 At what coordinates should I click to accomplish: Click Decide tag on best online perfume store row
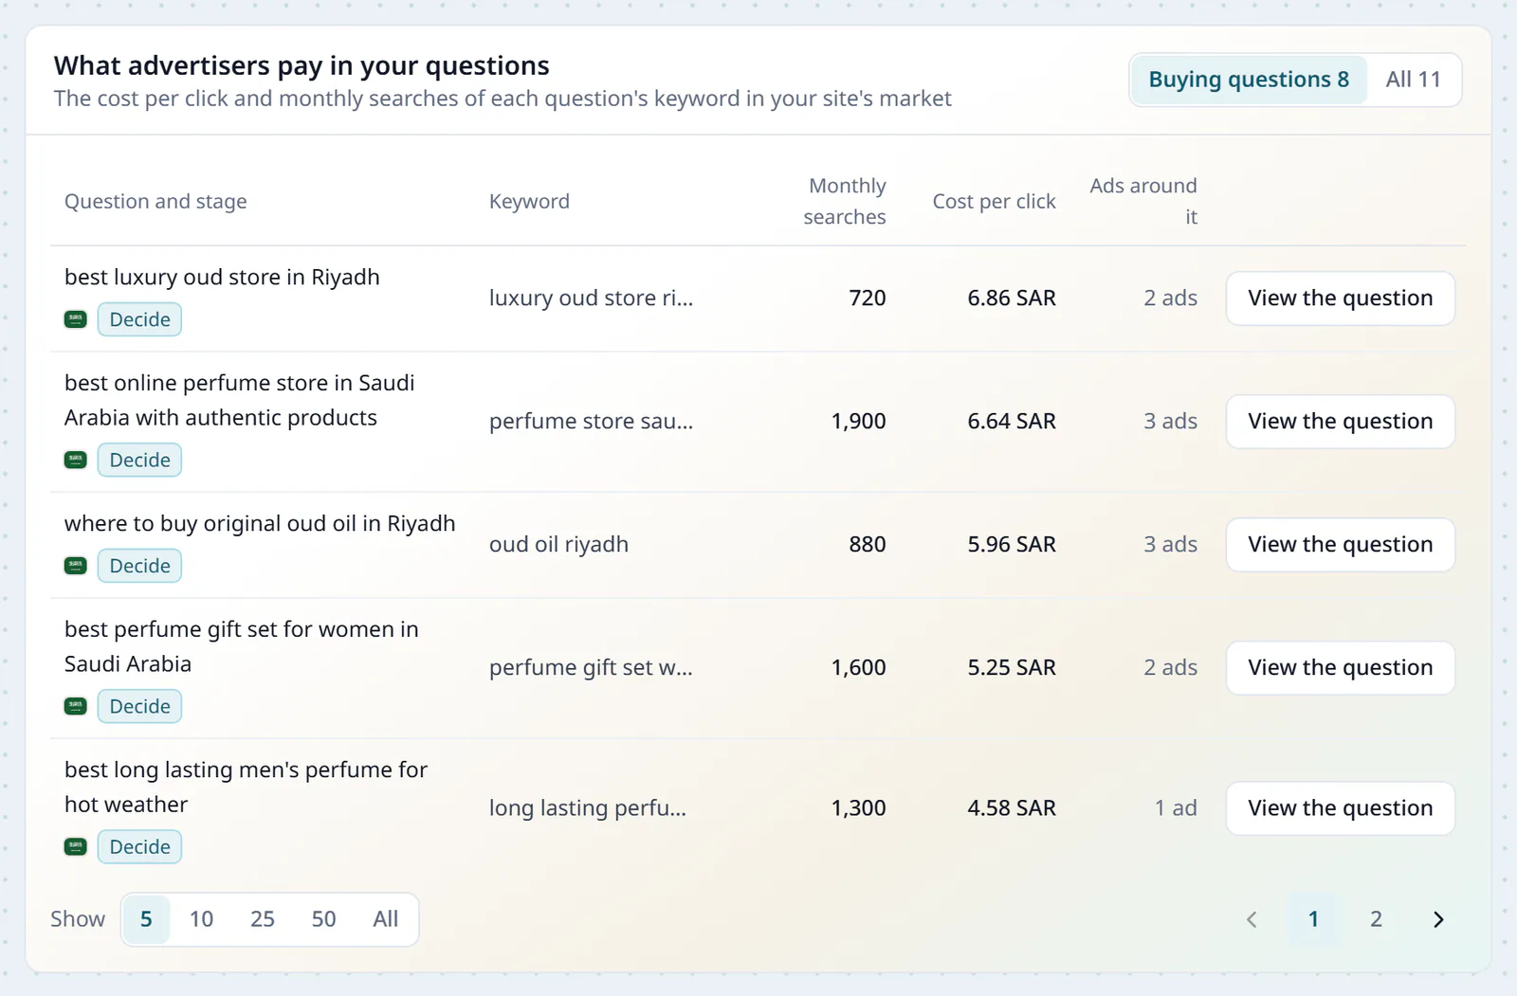139,460
